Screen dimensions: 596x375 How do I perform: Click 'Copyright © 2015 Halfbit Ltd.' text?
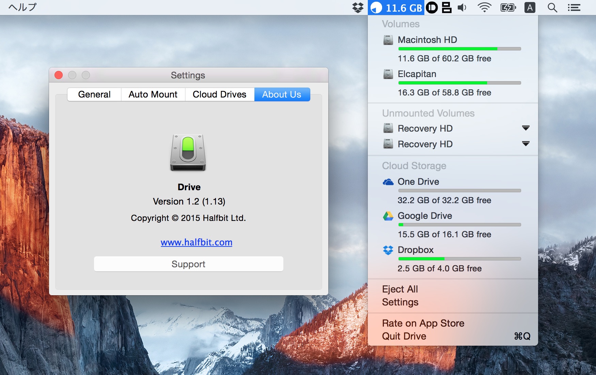pyautogui.click(x=188, y=218)
